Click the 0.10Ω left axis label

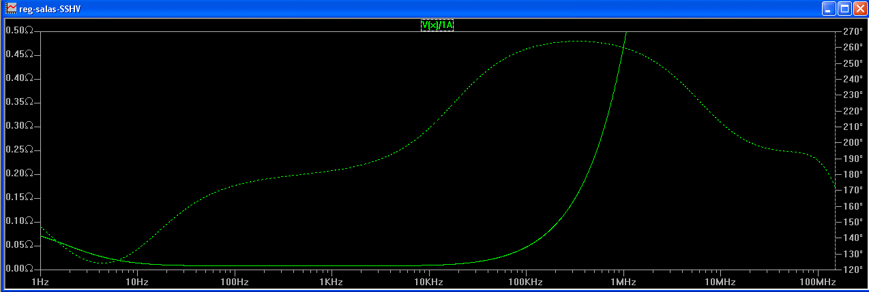tap(19, 221)
